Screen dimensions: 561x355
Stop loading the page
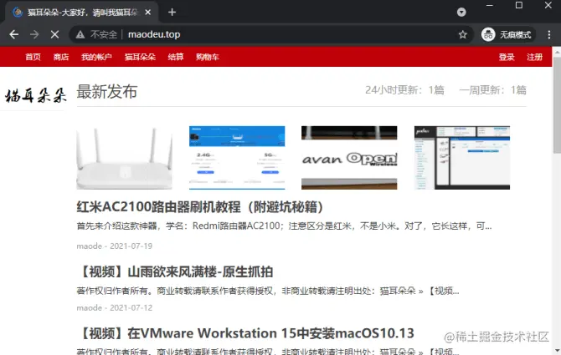point(54,34)
